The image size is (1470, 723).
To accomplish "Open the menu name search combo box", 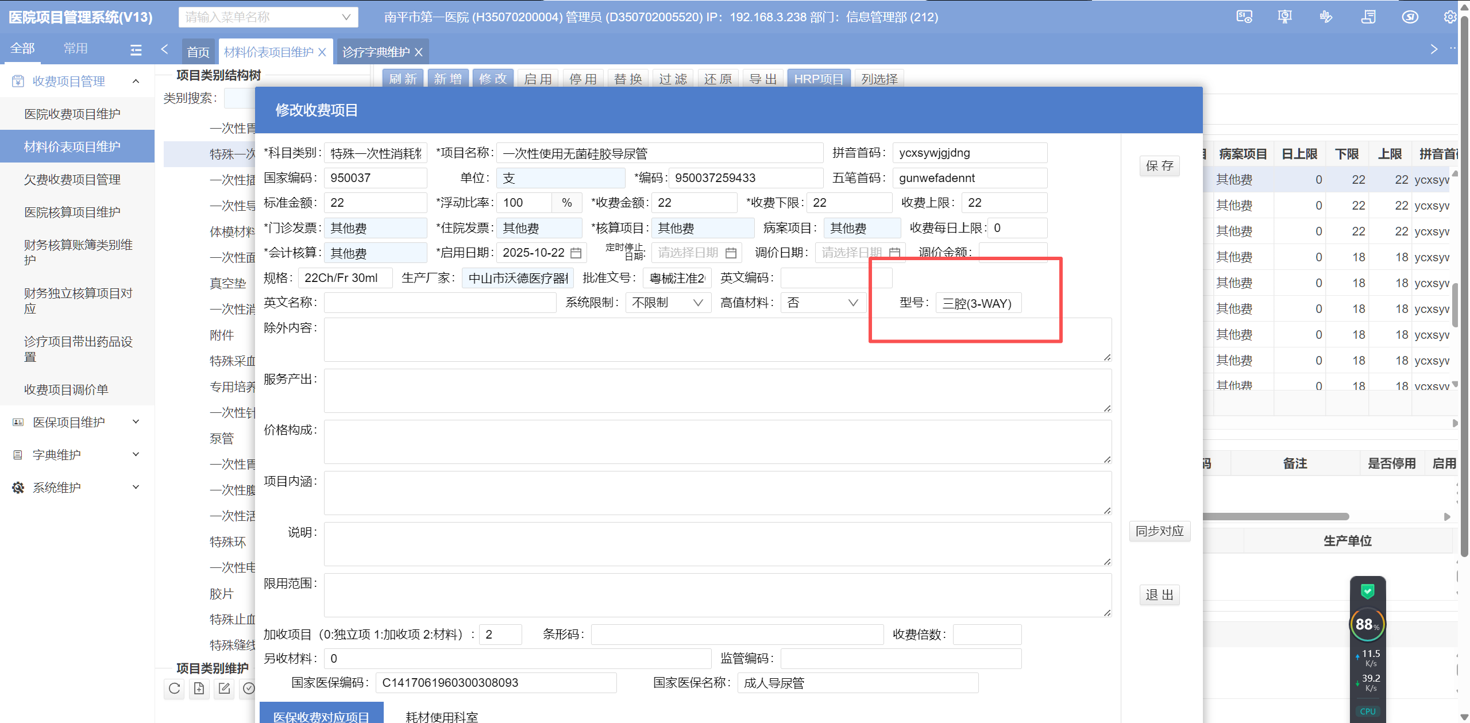I will 268,17.
